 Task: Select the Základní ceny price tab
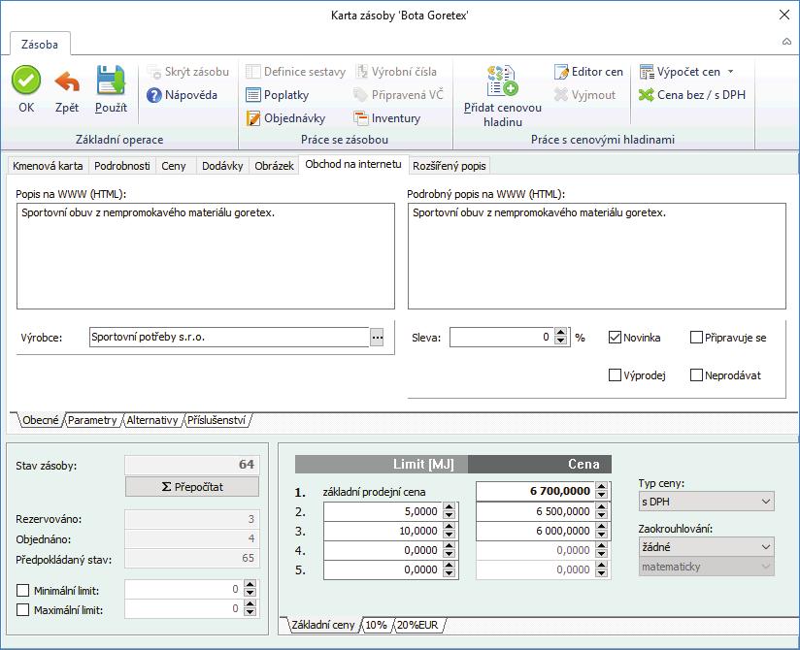pyautogui.click(x=322, y=625)
